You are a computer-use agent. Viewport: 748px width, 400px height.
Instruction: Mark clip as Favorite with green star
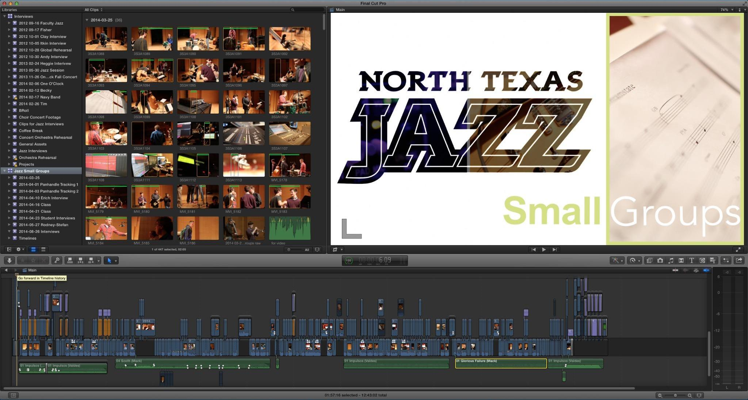(x=23, y=260)
